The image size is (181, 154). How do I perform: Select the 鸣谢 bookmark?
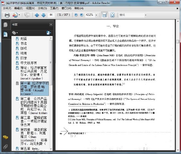coord(24,53)
